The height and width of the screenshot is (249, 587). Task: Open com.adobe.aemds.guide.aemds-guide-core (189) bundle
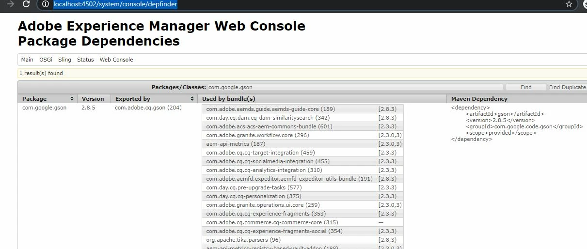(x=270, y=109)
